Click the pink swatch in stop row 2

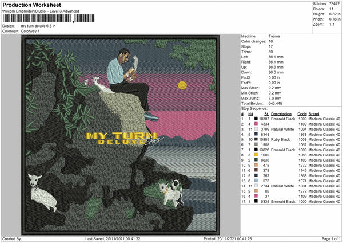coord(256,124)
